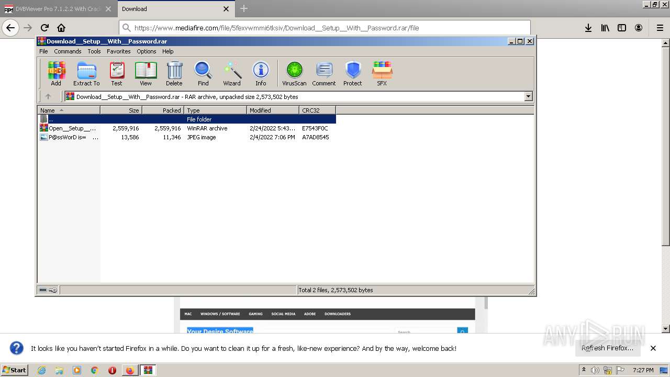Viewport: 670px width, 377px height.
Task: Select the P@ssWorD is= JPEG file
Action: click(x=187, y=137)
